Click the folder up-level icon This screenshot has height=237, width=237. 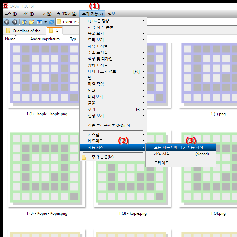(24, 22)
